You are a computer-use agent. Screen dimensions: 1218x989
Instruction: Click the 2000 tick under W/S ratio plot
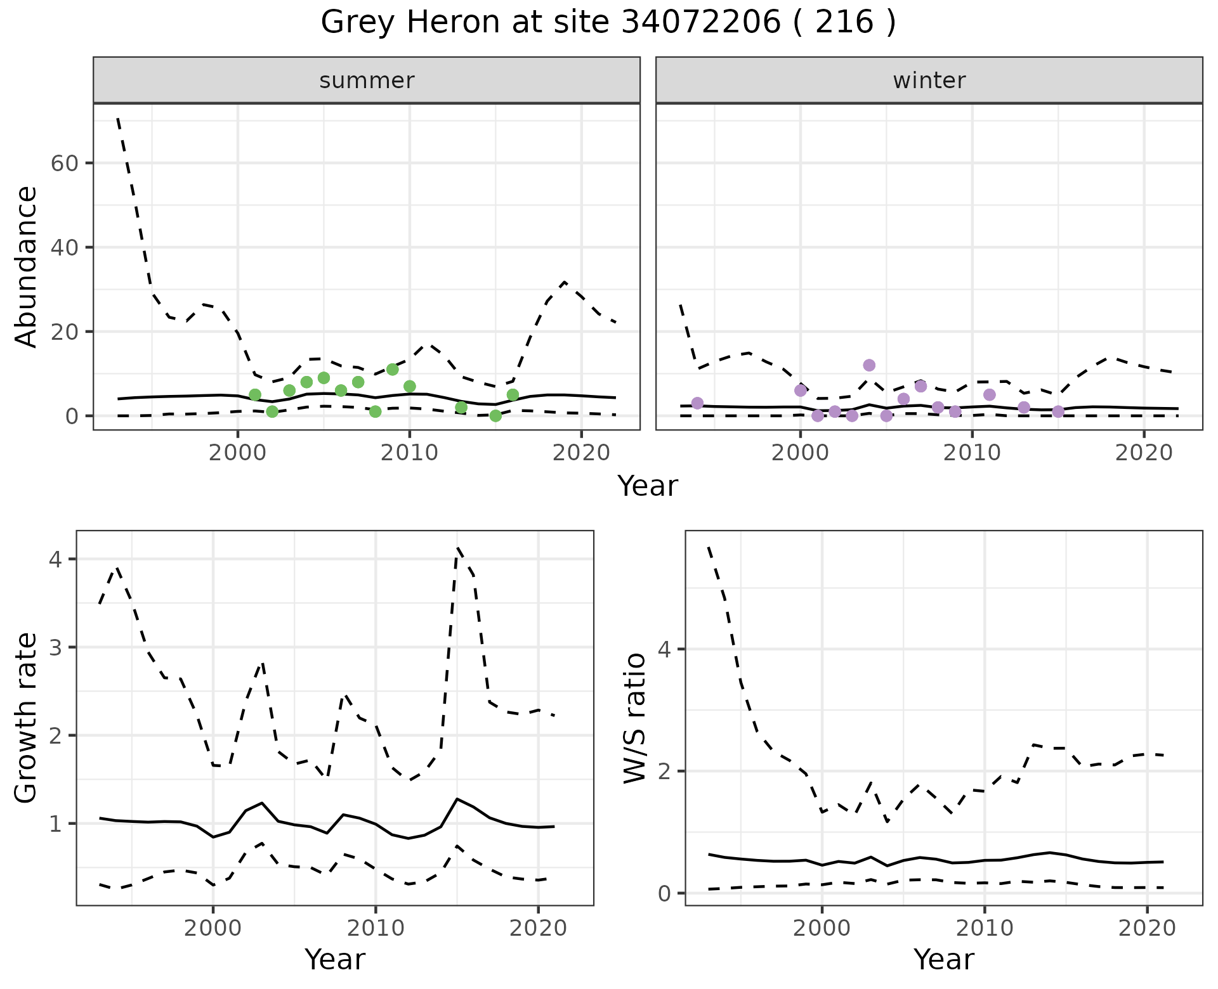822,928
